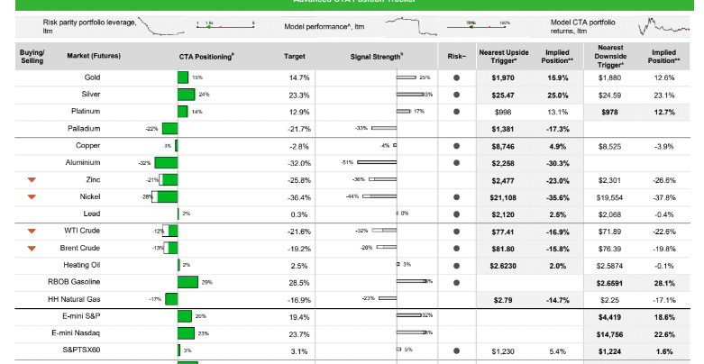Click the E-mini Nasdaq downside trigger $14,756
The image size is (704, 364).
609,334
